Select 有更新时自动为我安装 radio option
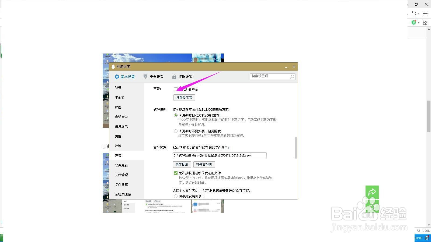The width and height of the screenshot is (431, 242). click(176, 115)
